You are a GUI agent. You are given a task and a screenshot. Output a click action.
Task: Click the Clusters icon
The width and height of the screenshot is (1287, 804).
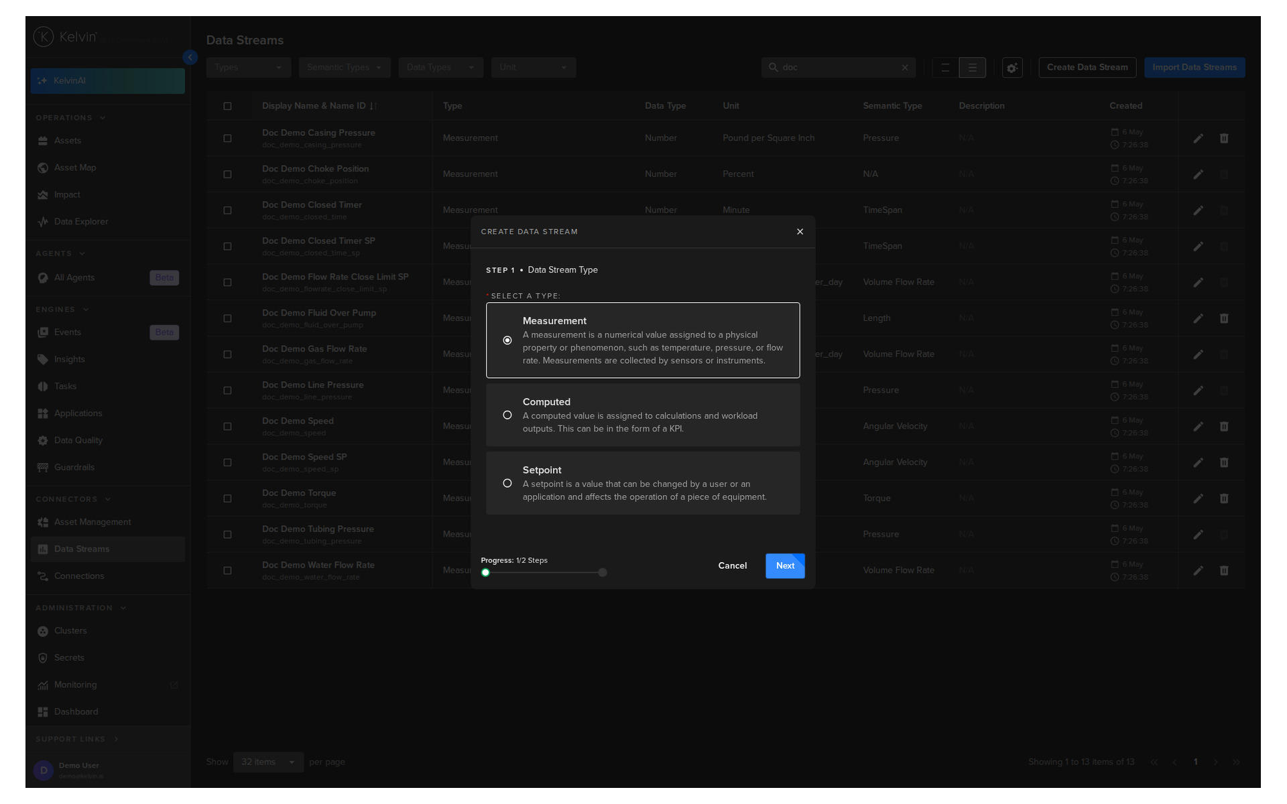click(x=43, y=631)
